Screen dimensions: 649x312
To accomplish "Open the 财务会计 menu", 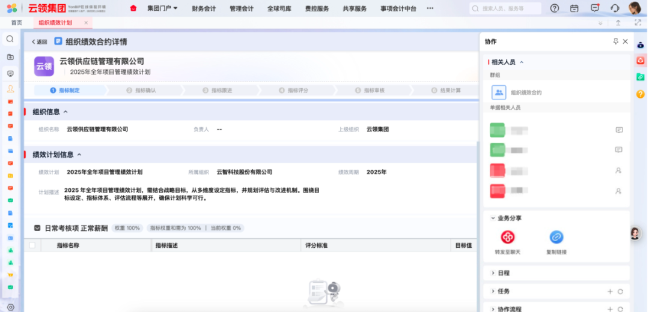I will [204, 8].
